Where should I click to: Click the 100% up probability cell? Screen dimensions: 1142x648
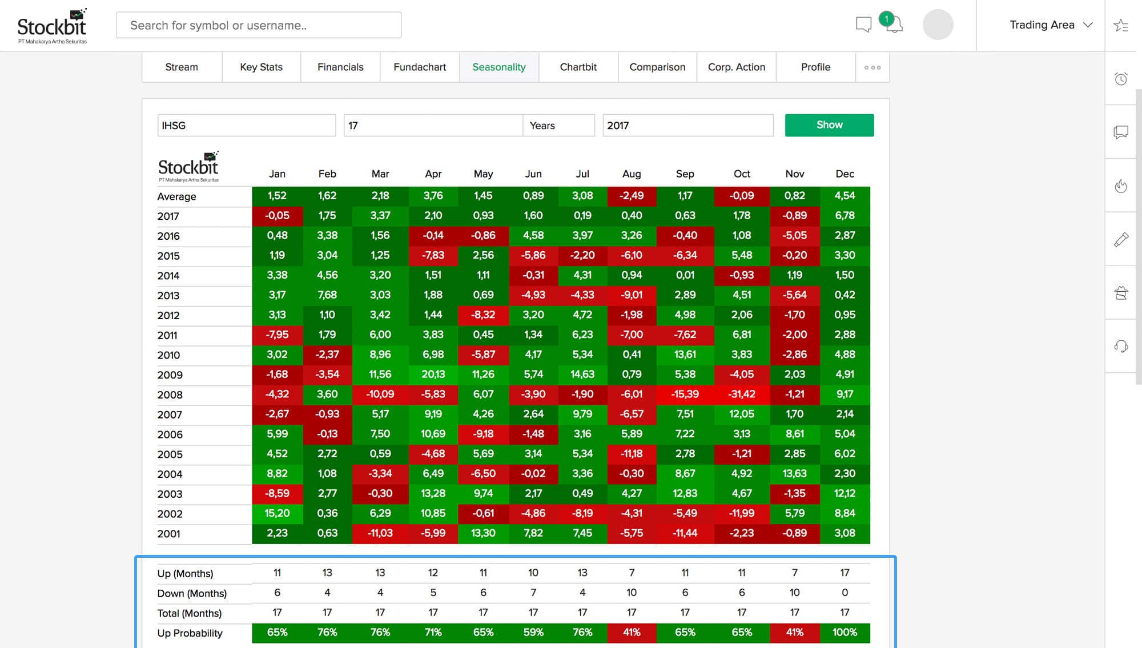click(x=845, y=633)
